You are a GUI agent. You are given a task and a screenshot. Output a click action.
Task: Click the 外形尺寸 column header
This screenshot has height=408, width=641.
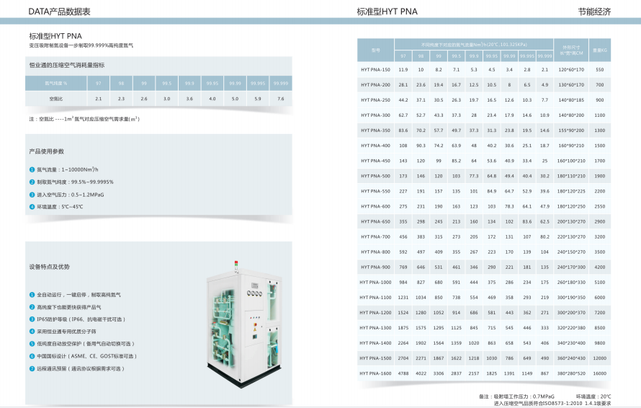coord(571,50)
